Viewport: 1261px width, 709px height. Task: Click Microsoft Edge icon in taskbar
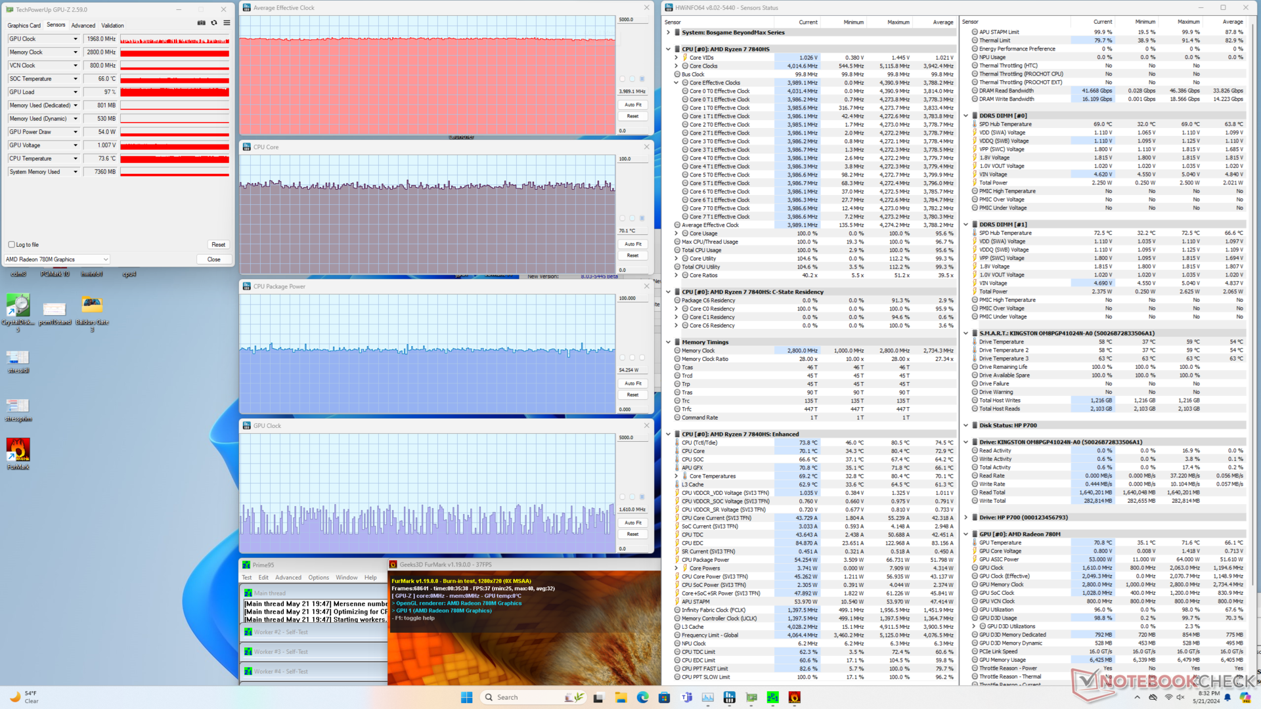642,697
